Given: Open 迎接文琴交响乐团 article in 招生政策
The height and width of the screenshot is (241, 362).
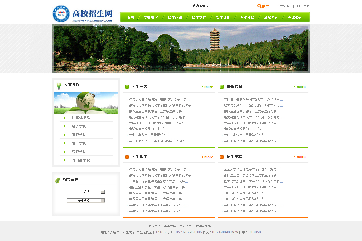Looking at the screenshot, I should pyautogui.click(x=159, y=170).
